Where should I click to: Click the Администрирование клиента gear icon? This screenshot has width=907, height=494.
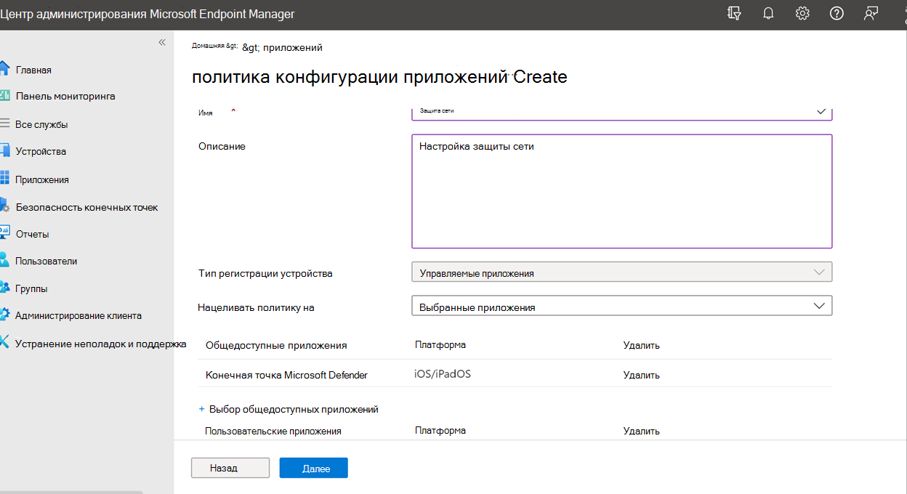(x=4, y=315)
